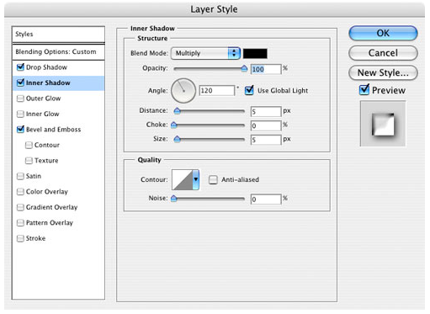Select the Inner Shadow label

[48, 82]
